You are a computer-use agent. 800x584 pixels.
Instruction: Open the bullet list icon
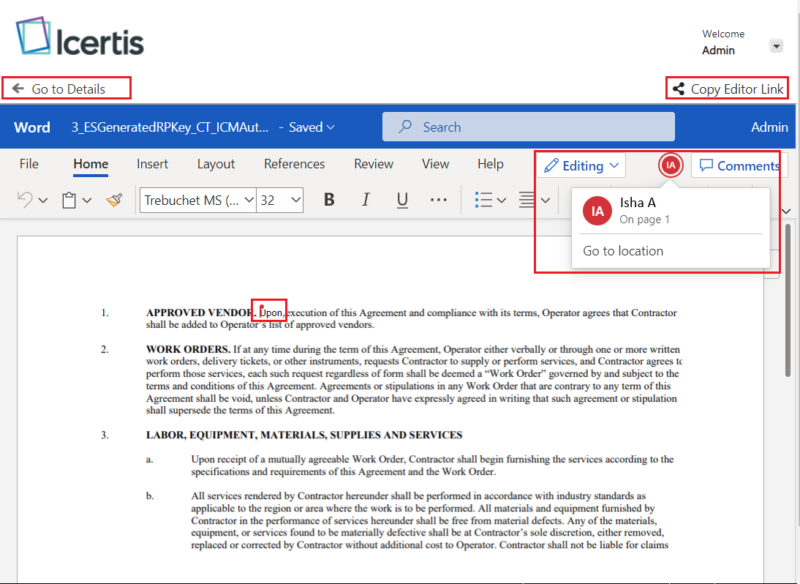483,200
